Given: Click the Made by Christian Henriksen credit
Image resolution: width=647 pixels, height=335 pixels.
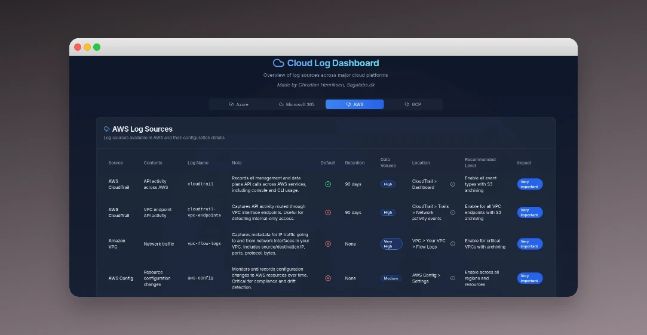Looking at the screenshot, I should coord(326,85).
